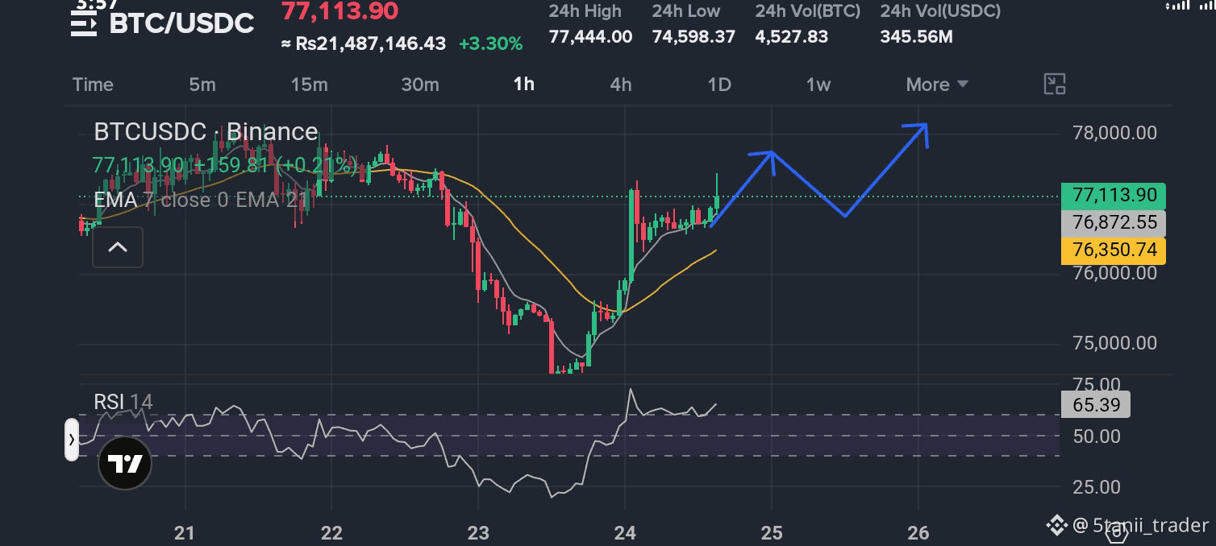The image size is (1216, 546).
Task: Click the 75,000.00 price axis label
Action: point(1114,343)
